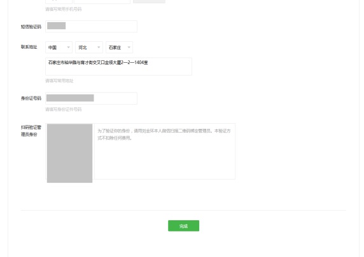Image resolution: width=364 pixels, height=257 pixels.
Task: Click the gray button right of phone number
Action: pos(150,1)
